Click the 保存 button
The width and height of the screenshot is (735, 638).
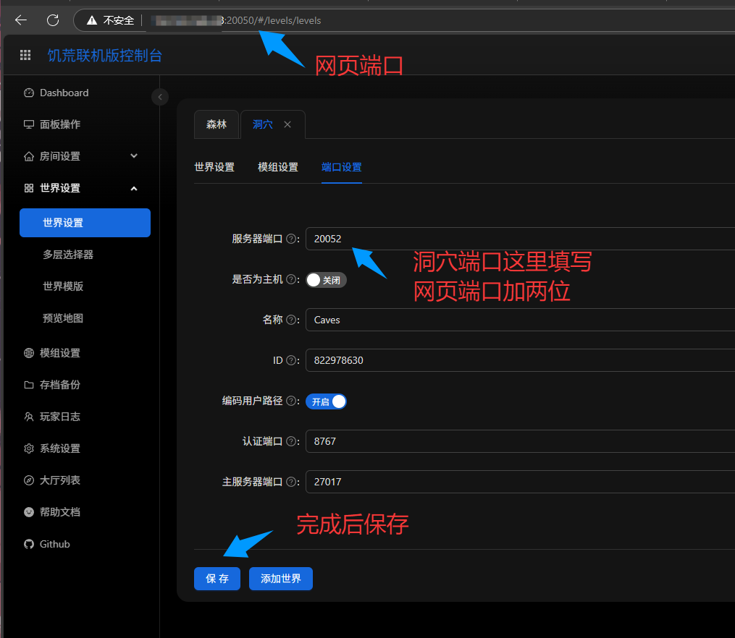217,579
